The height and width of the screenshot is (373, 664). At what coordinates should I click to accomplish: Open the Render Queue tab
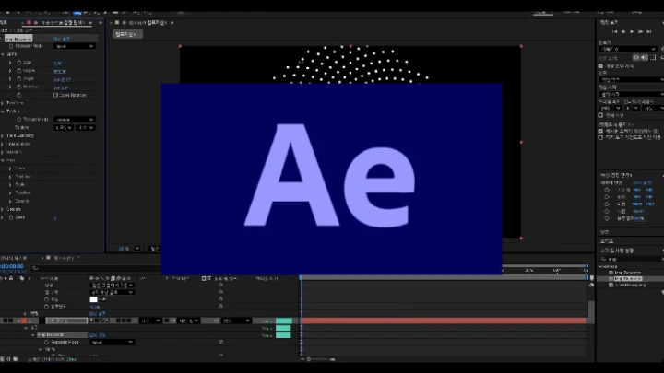point(14,258)
